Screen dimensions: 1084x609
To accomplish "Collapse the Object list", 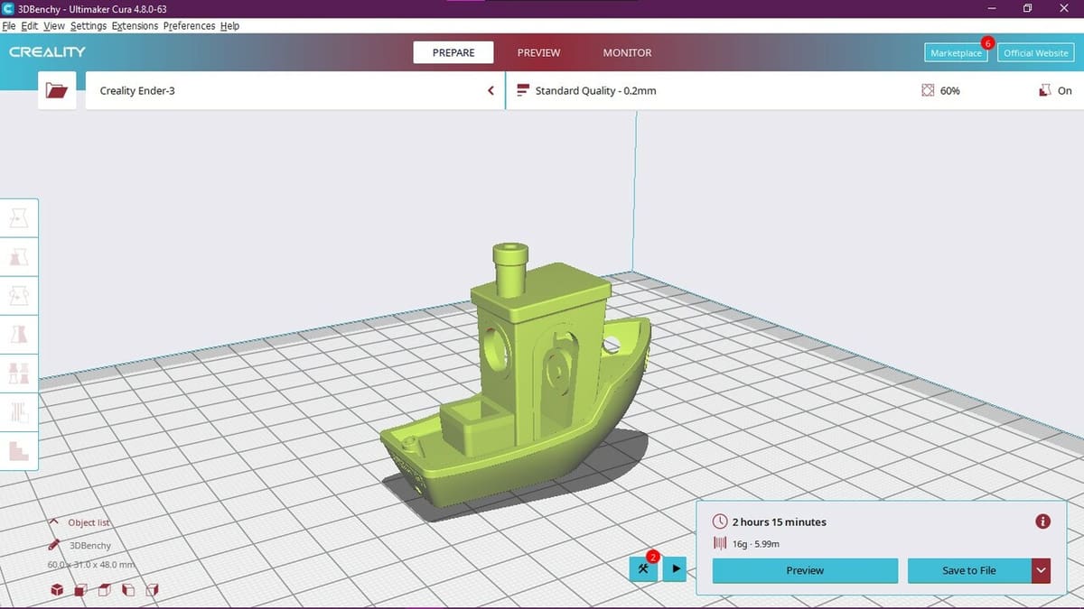I will 54,522.
